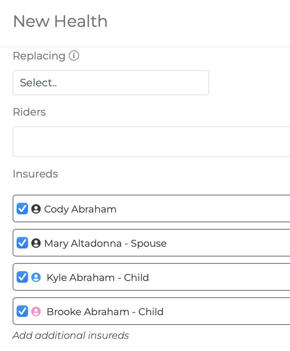Click Brooke Abraham's pink avatar icon

click(36, 312)
